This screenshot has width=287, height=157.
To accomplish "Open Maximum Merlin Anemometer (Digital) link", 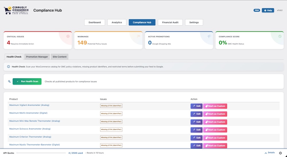I will click(x=28, y=113).
